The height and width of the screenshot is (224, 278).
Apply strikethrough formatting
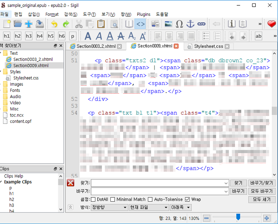(x=121, y=36)
